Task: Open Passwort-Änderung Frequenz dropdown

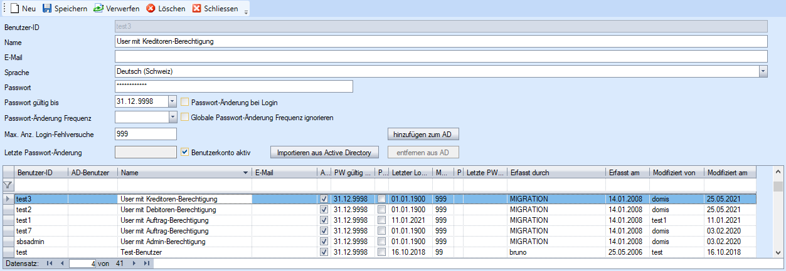Action: pos(173,117)
